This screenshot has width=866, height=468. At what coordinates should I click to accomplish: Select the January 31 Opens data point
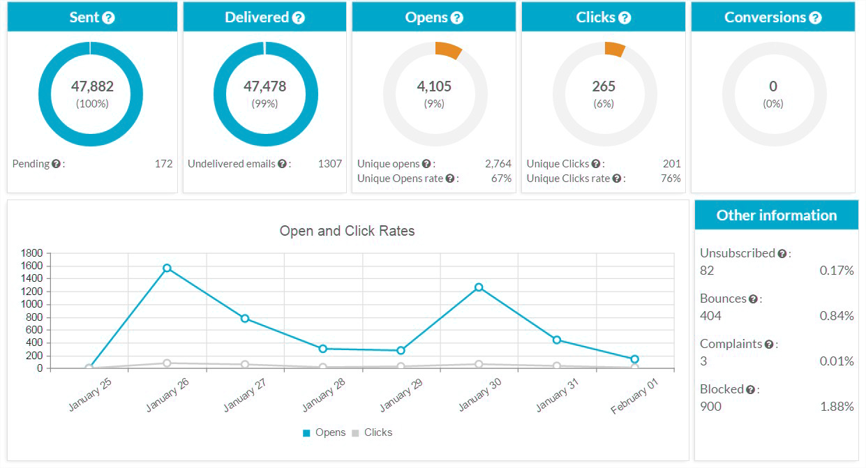pyautogui.click(x=557, y=340)
